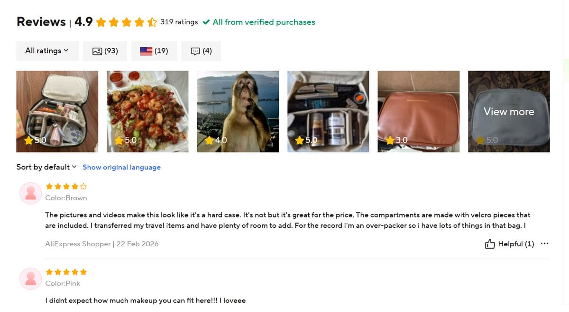Click the green verified purchases checkmark
Viewport: 569px width, 312px height.
[x=206, y=22]
